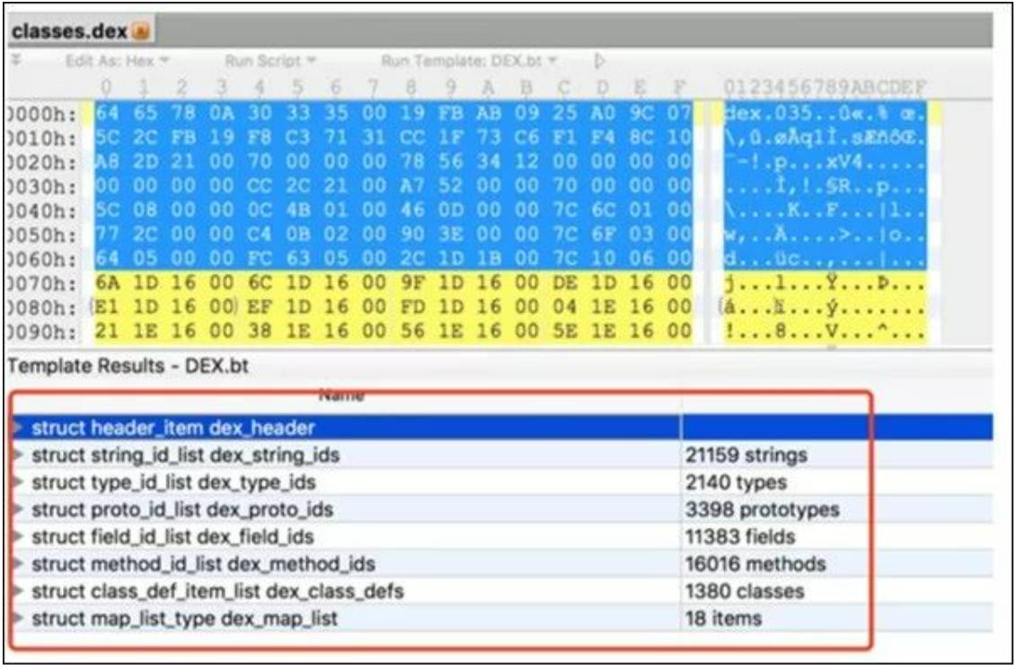Expand struct header_item dex_header row
Image resolution: width=1017 pixels, height=669 pixels.
18,427
